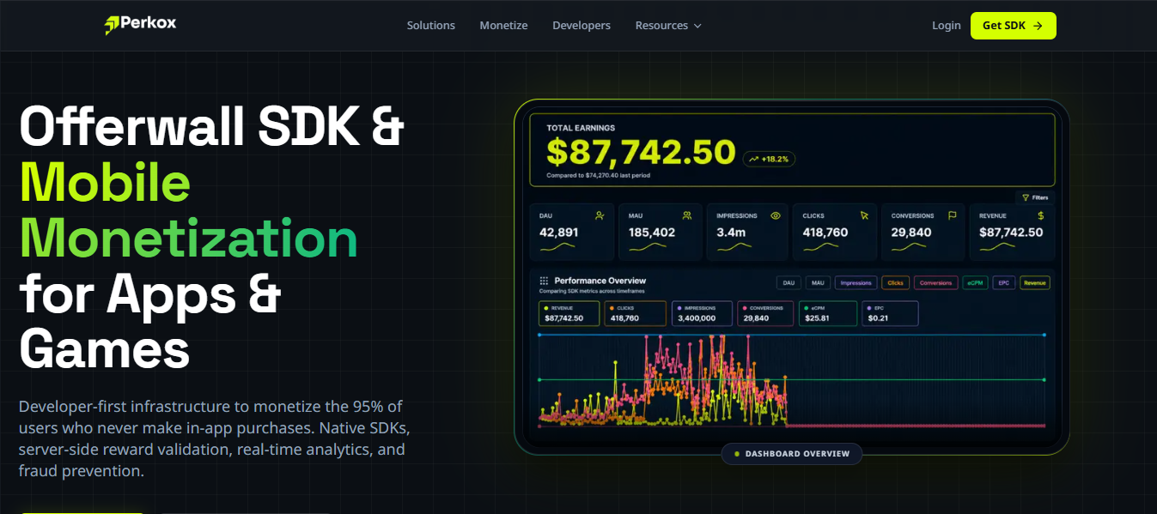Screen dimensions: 1157x514
Task: Click the cursor icon in Clicks card
Action: [x=864, y=216]
